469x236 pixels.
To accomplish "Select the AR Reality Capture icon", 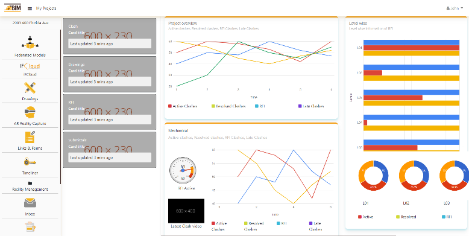I will click(30, 112).
